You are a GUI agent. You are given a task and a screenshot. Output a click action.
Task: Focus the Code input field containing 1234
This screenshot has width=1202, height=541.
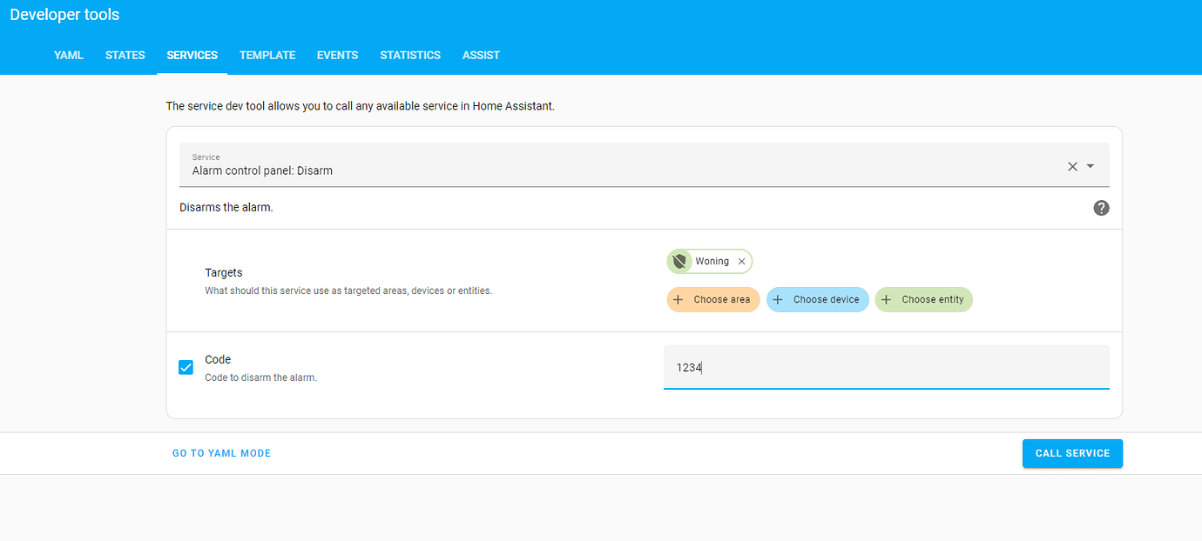(887, 367)
